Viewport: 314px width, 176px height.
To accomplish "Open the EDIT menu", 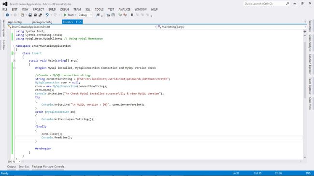I will 14,9.
